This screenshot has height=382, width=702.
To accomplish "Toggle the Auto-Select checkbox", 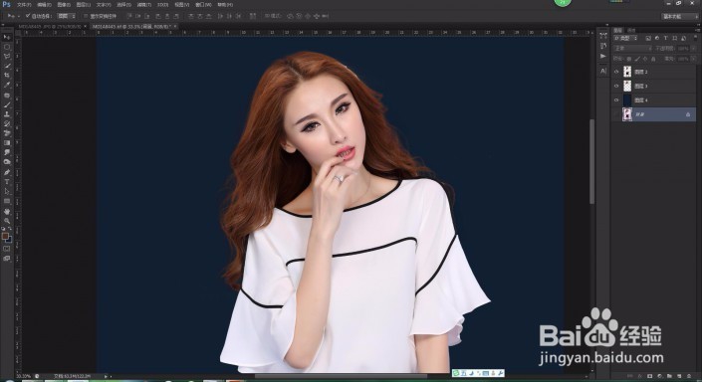I will pos(27,16).
